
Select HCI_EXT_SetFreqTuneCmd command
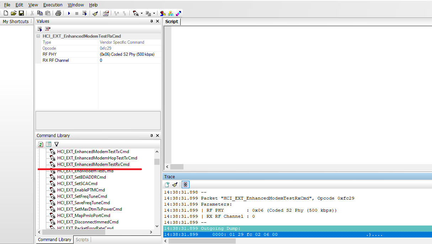click(82, 196)
